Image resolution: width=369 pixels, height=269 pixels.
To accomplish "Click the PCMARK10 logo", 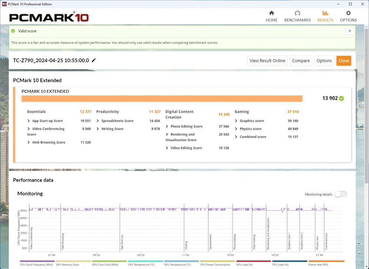I will (49, 17).
